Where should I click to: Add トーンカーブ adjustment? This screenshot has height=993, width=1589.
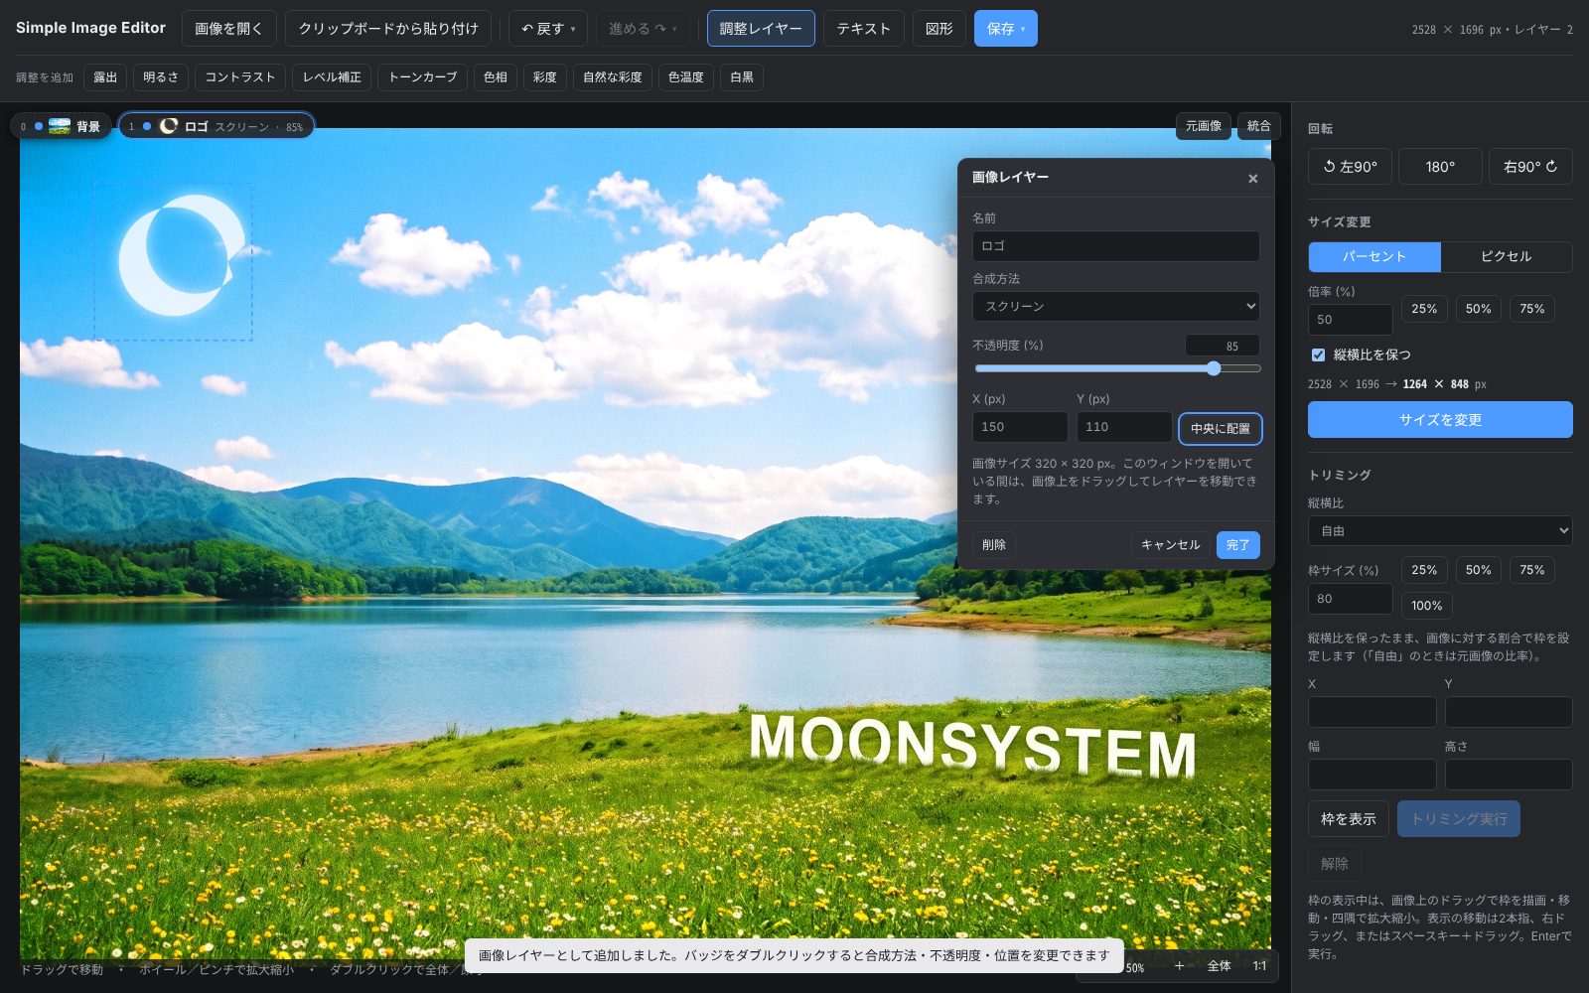423,77
